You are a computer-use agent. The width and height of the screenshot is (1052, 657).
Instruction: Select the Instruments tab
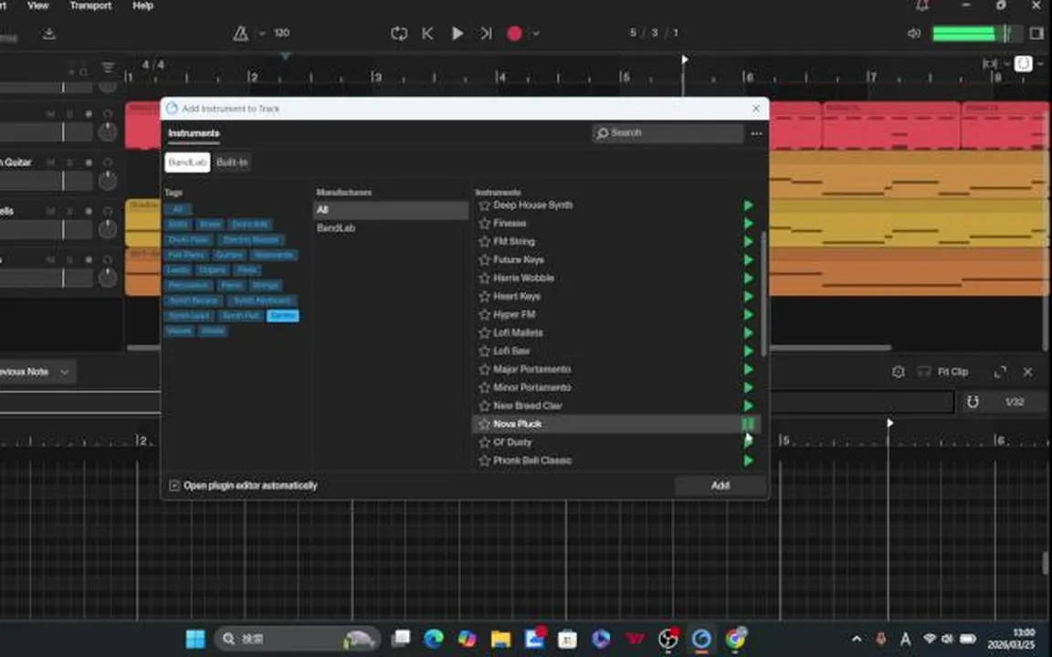pos(194,133)
